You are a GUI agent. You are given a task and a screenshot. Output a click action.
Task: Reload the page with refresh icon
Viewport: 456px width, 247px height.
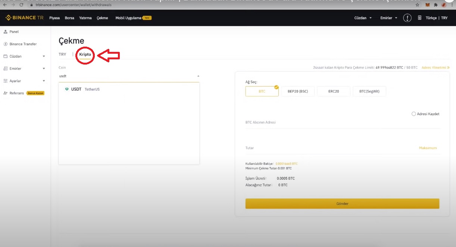pyautogui.click(x=21, y=5)
